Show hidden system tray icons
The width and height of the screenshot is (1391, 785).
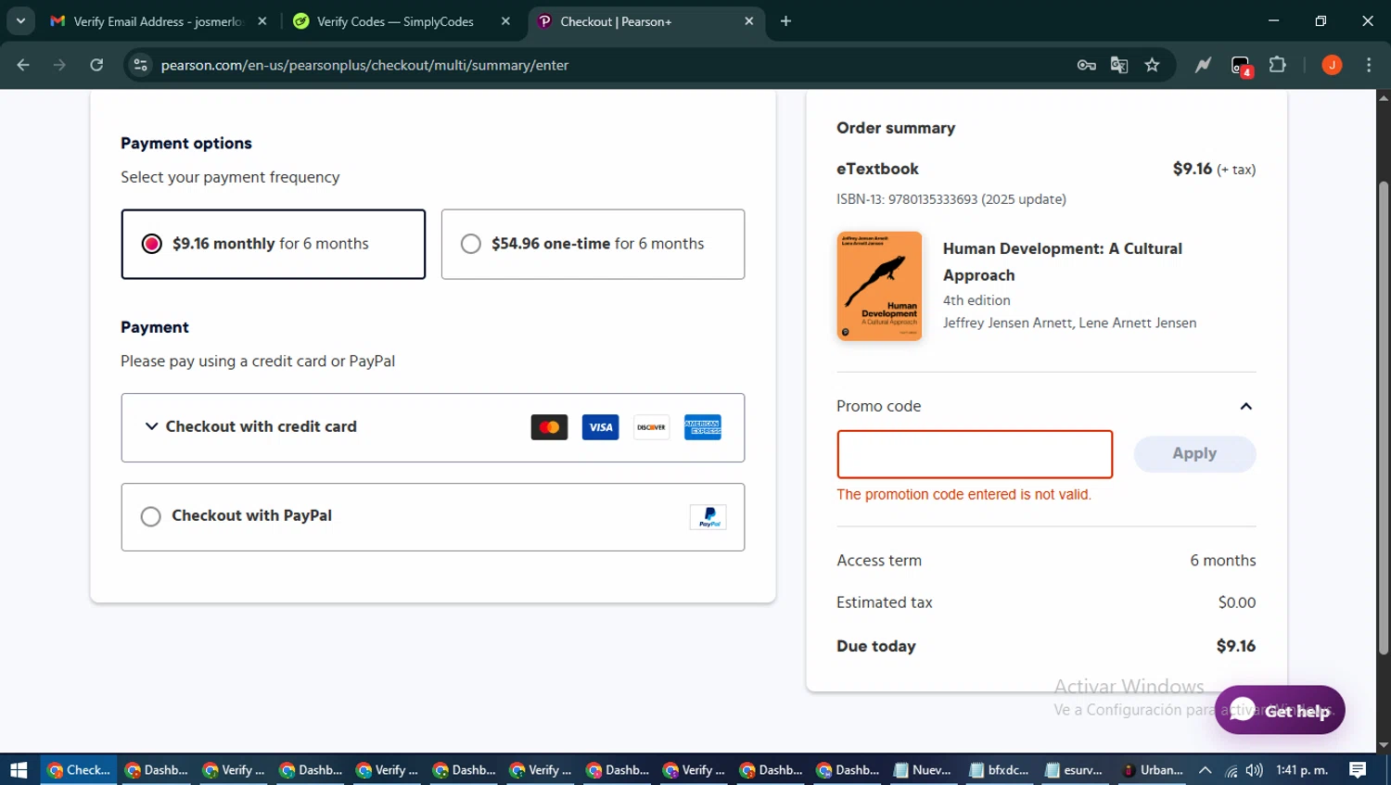[1205, 770]
